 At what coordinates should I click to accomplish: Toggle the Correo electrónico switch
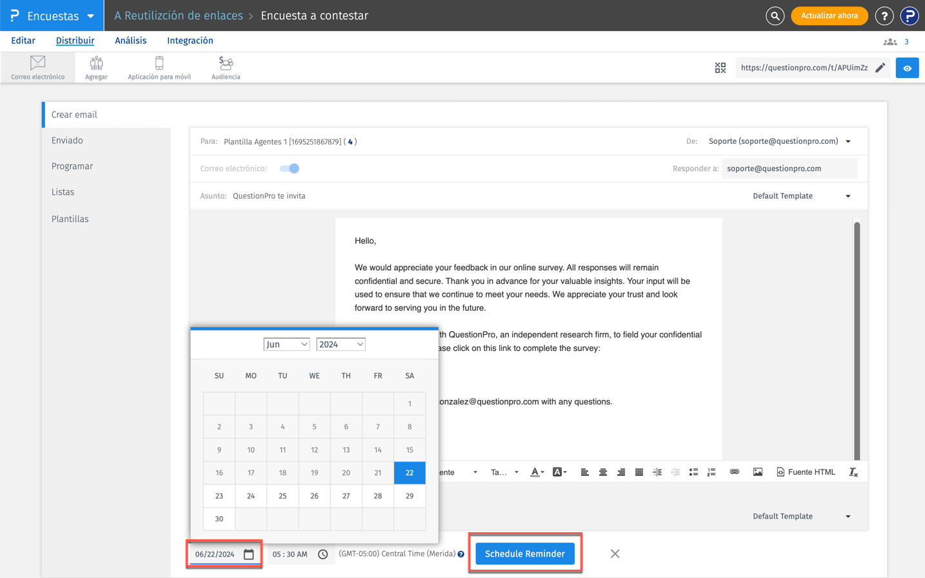click(x=290, y=168)
